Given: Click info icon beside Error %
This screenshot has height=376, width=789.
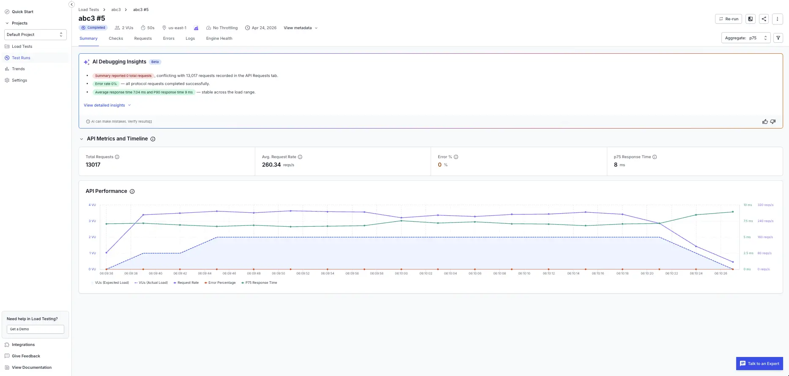Looking at the screenshot, I should tap(456, 157).
